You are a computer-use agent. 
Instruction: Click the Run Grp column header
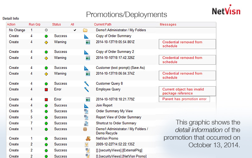coord(34,24)
